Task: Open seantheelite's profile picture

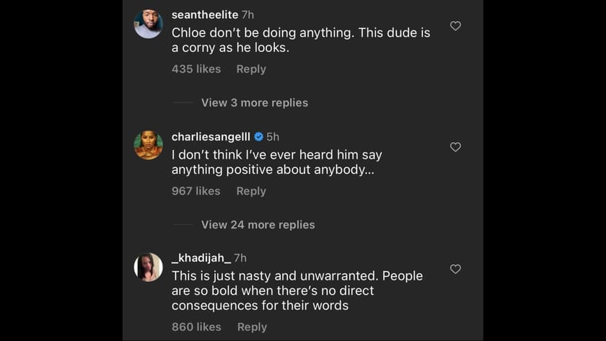Action: pyautogui.click(x=149, y=24)
